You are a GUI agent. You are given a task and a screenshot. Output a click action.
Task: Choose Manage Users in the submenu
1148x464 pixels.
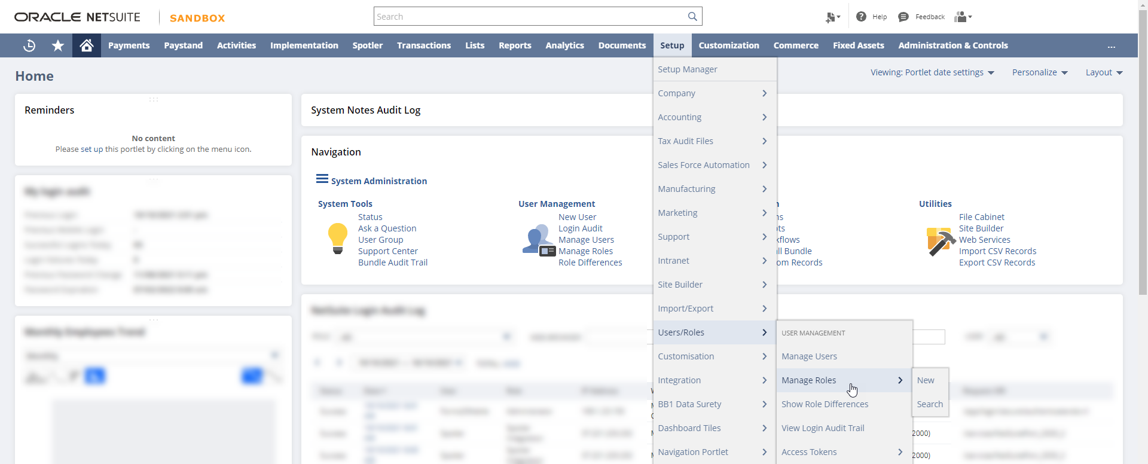[844, 356]
